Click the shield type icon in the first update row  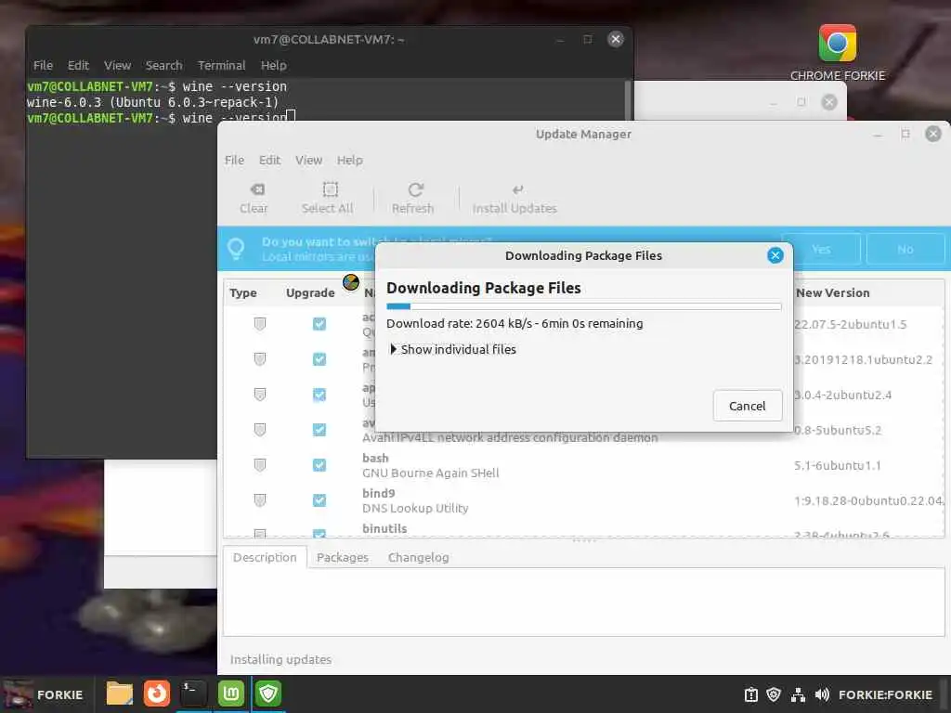tap(260, 324)
